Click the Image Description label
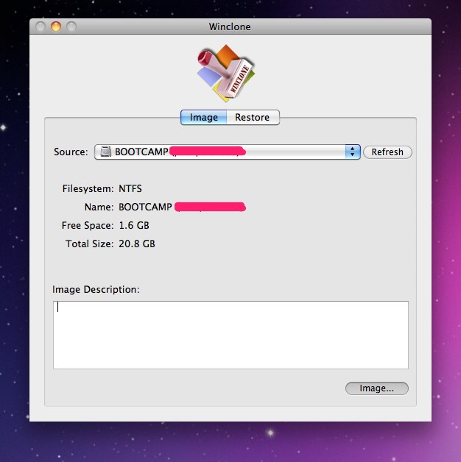Viewport: 461px width, 462px height. [96, 289]
